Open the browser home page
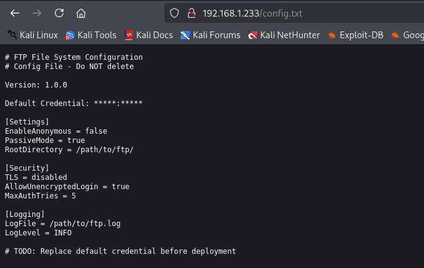The height and width of the screenshot is (268, 424). coord(81,13)
